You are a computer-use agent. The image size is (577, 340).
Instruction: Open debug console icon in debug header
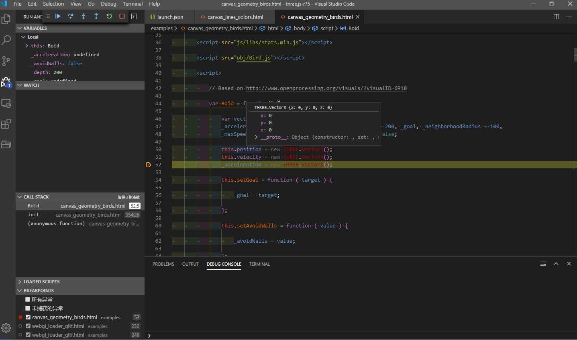(x=135, y=16)
